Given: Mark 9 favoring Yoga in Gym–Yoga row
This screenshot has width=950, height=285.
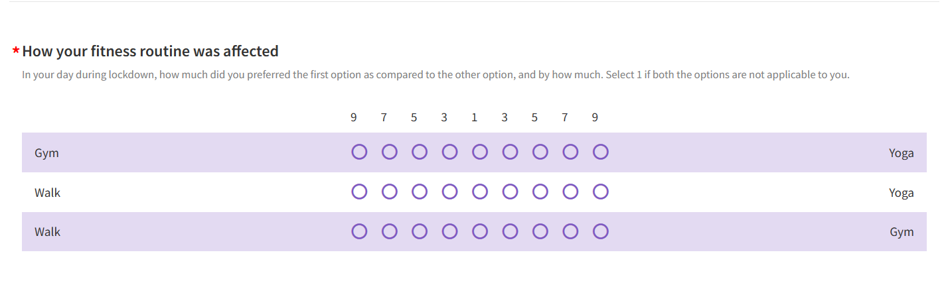Looking at the screenshot, I should [x=601, y=152].
